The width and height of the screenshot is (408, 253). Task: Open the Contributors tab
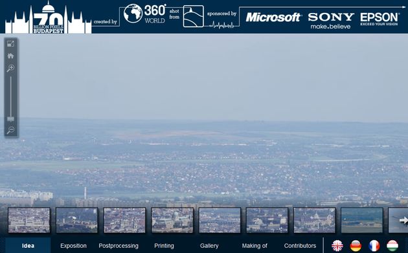pos(300,245)
